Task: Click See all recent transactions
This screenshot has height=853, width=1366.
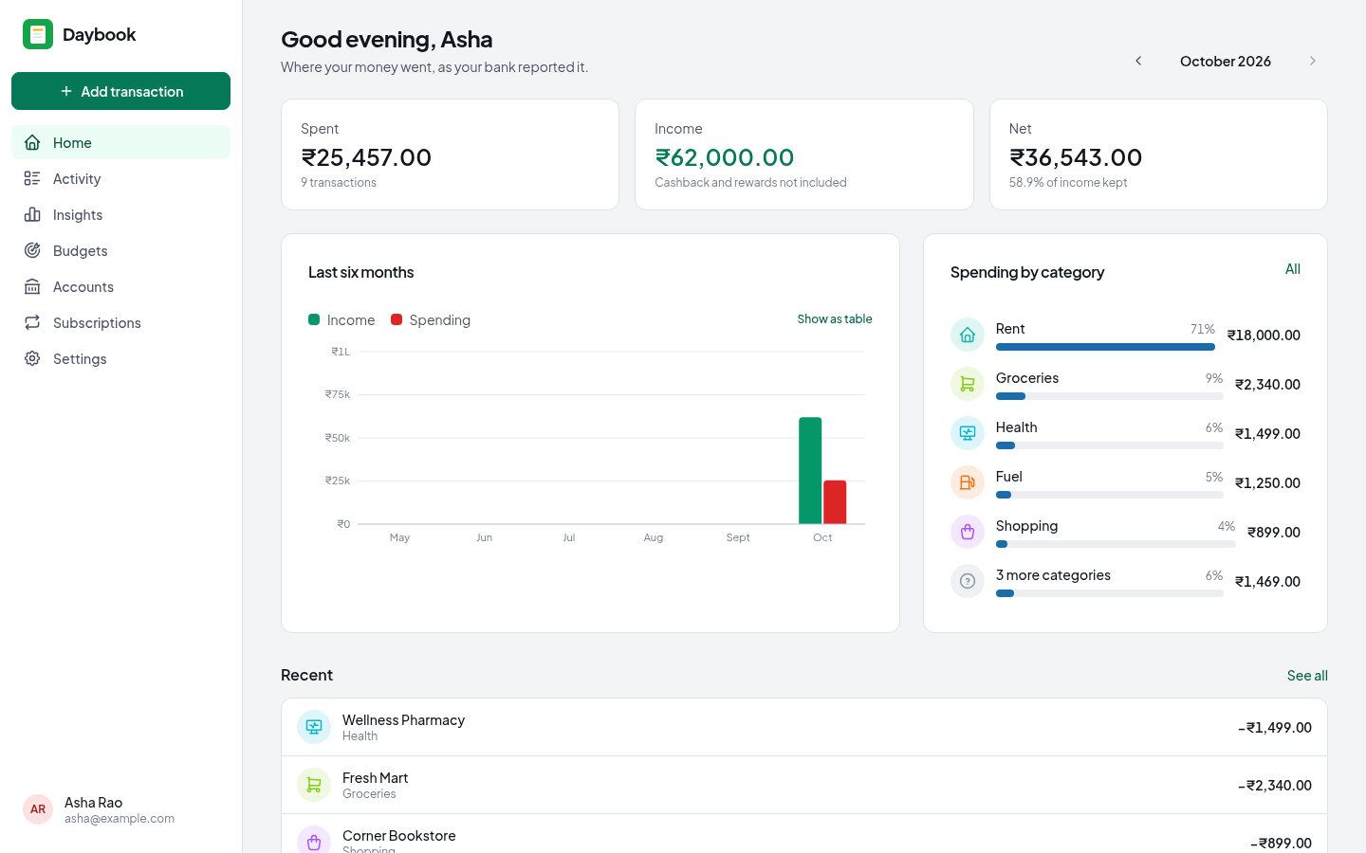Action: point(1307,676)
